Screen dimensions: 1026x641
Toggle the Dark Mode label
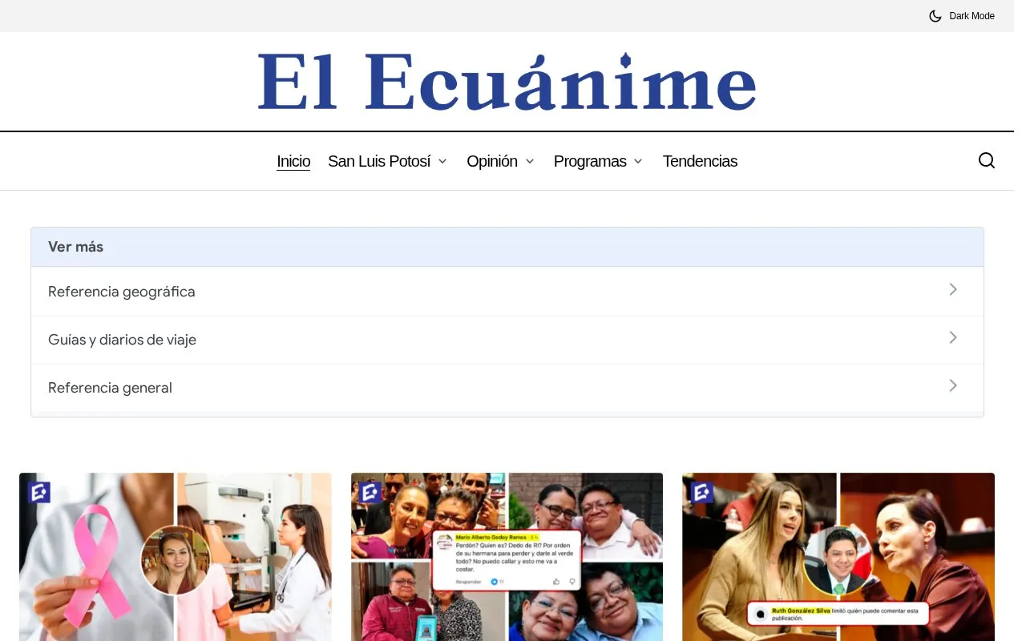pos(971,16)
